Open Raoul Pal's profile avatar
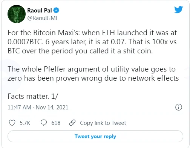 click(17, 14)
